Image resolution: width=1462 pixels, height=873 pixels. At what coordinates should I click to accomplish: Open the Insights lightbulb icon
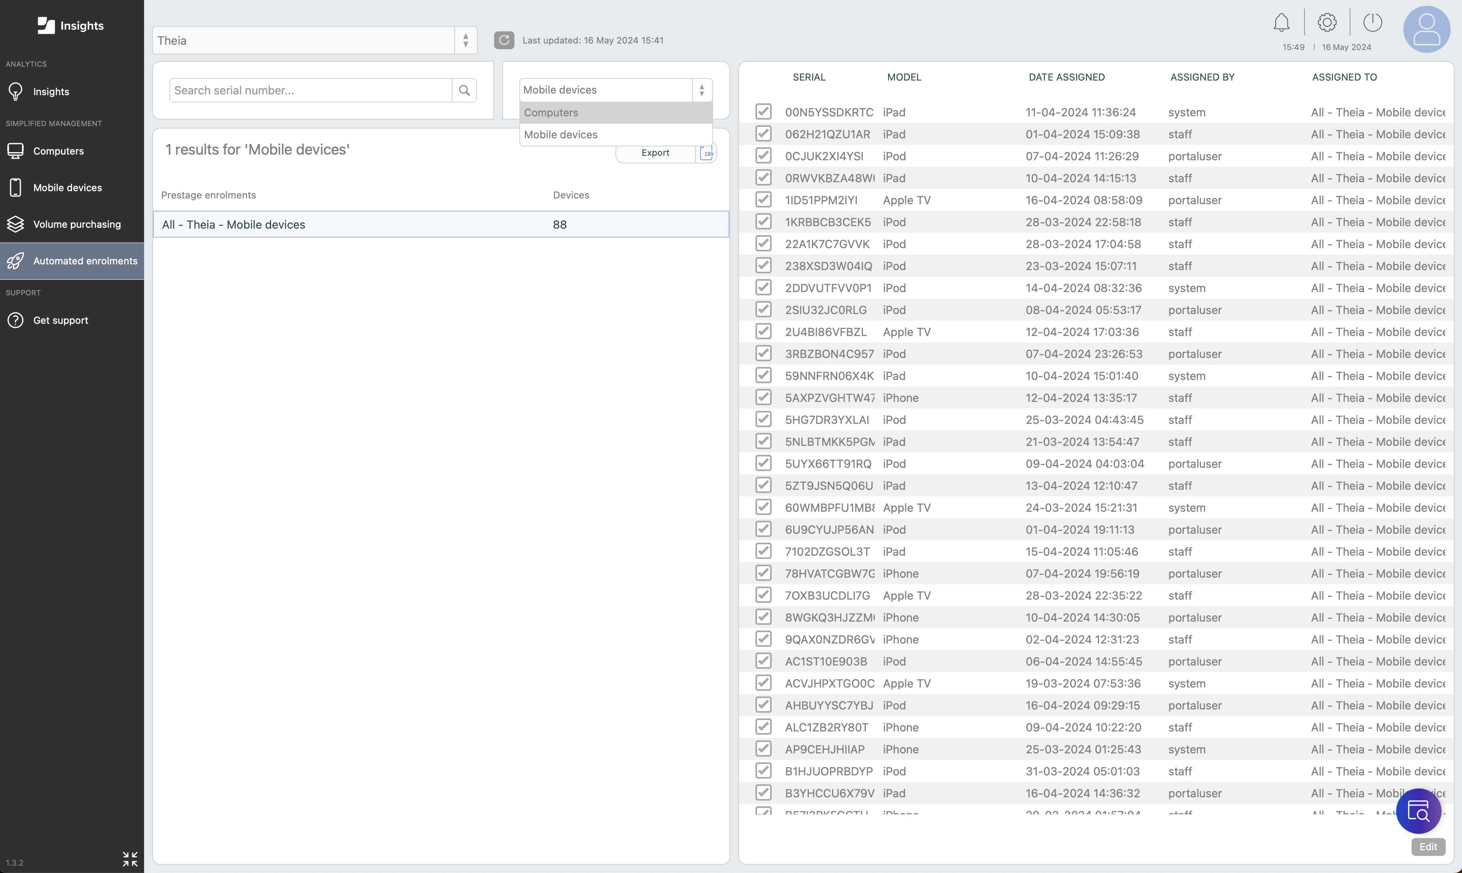click(x=15, y=91)
